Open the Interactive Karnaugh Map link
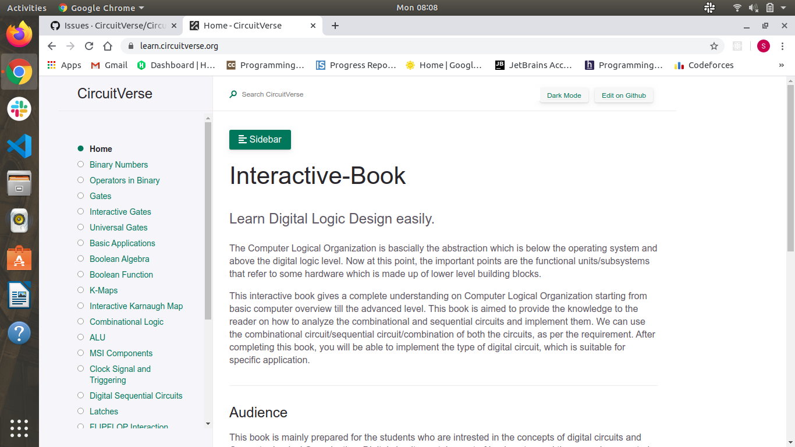The image size is (795, 447). [136, 306]
